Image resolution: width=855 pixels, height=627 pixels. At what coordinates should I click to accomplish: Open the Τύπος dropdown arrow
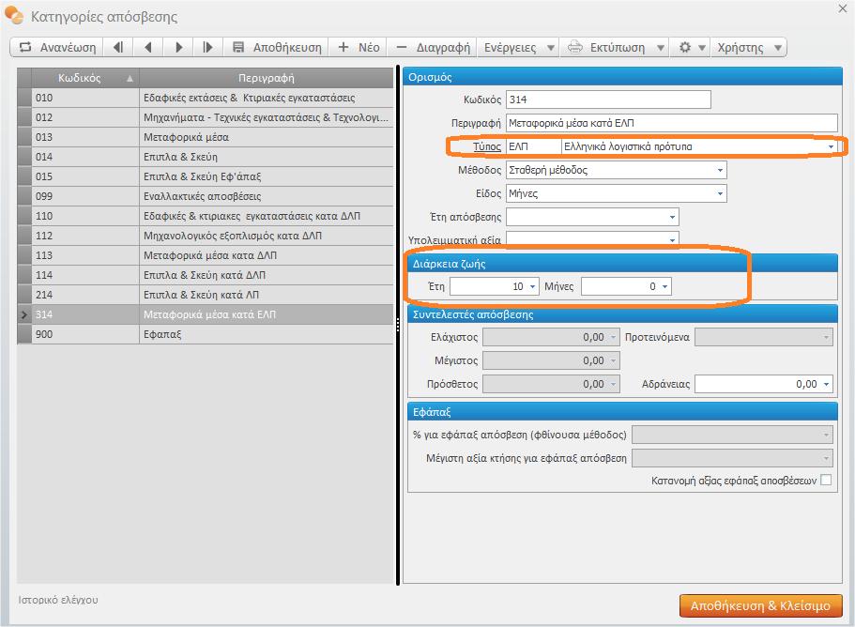point(831,146)
